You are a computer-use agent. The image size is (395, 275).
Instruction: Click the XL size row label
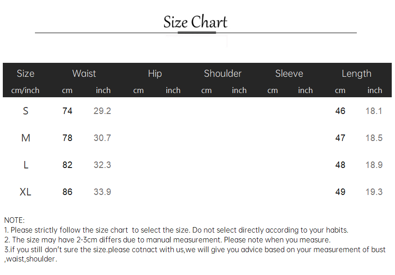click(x=26, y=192)
